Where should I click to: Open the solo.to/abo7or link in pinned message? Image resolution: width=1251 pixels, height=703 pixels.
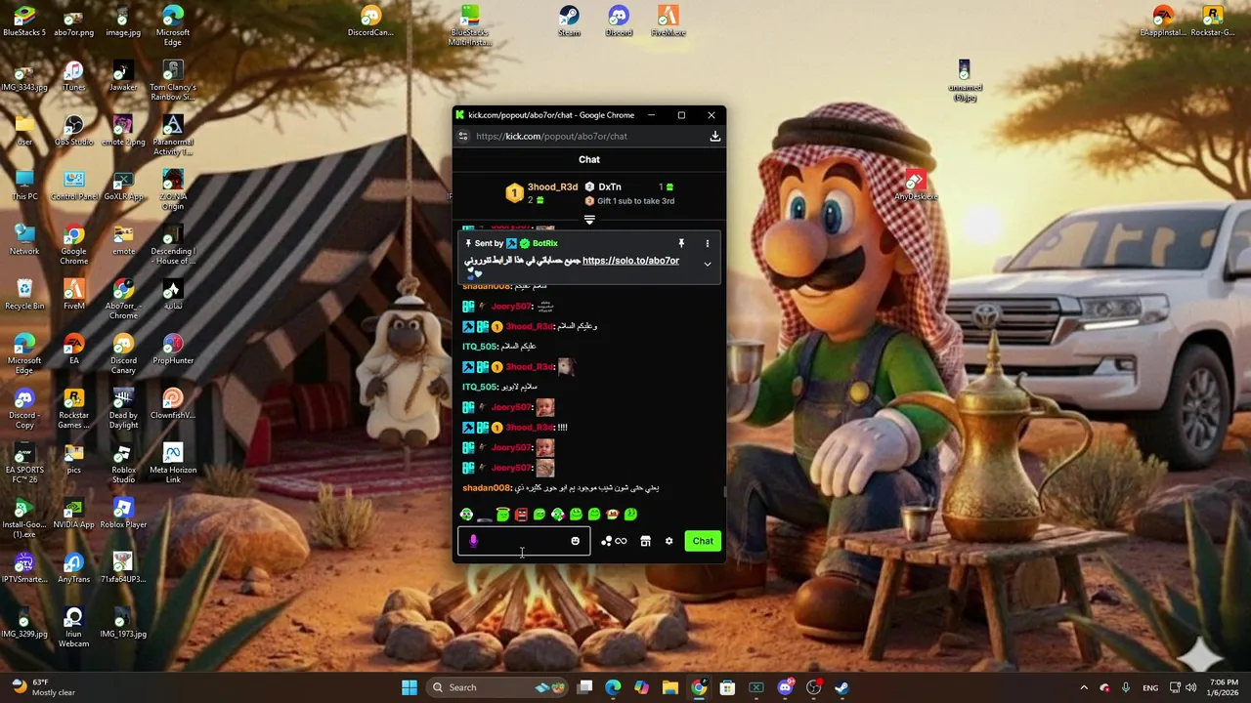point(630,261)
